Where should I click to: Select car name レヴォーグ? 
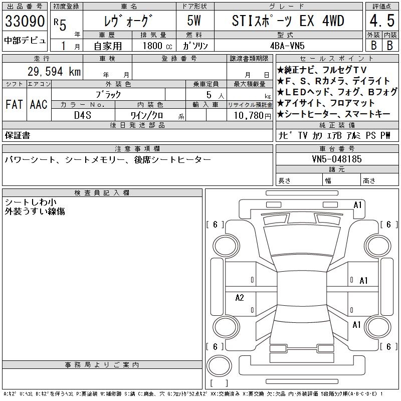click(x=129, y=21)
